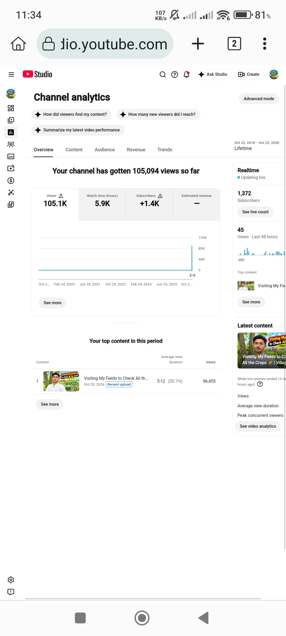
Task: Open the hamburger navigation menu
Action: [x=11, y=74]
